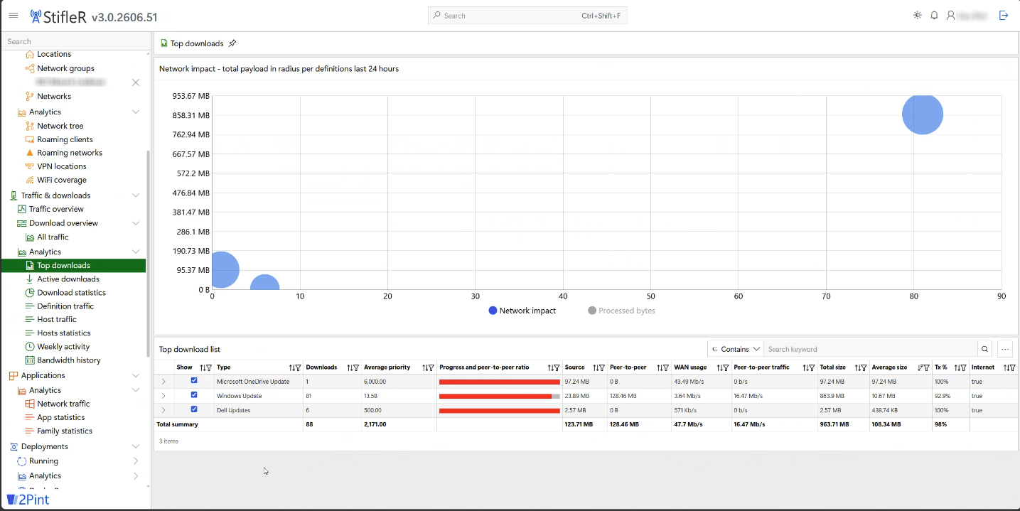This screenshot has height=511, width=1020.
Task: Click the sign out icon
Action: (1004, 15)
